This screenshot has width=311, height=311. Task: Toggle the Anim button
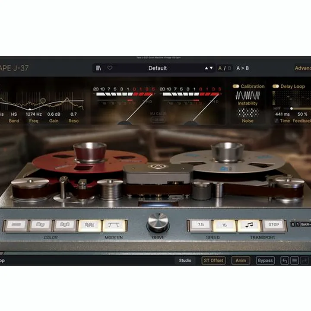coord(241,260)
